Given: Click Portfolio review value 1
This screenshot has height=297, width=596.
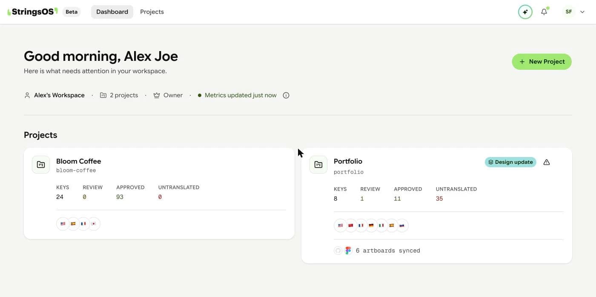Looking at the screenshot, I should click(362, 199).
